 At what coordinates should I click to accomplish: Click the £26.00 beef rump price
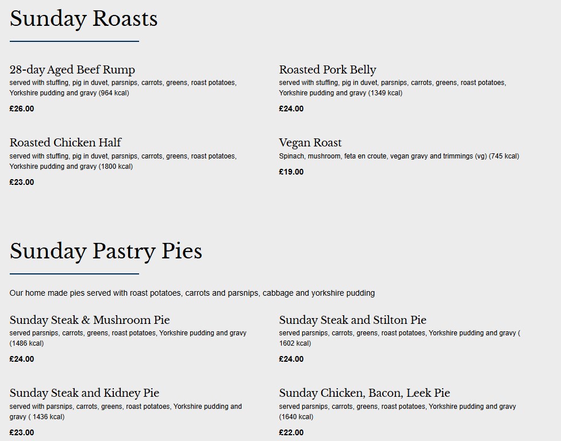[x=22, y=109]
